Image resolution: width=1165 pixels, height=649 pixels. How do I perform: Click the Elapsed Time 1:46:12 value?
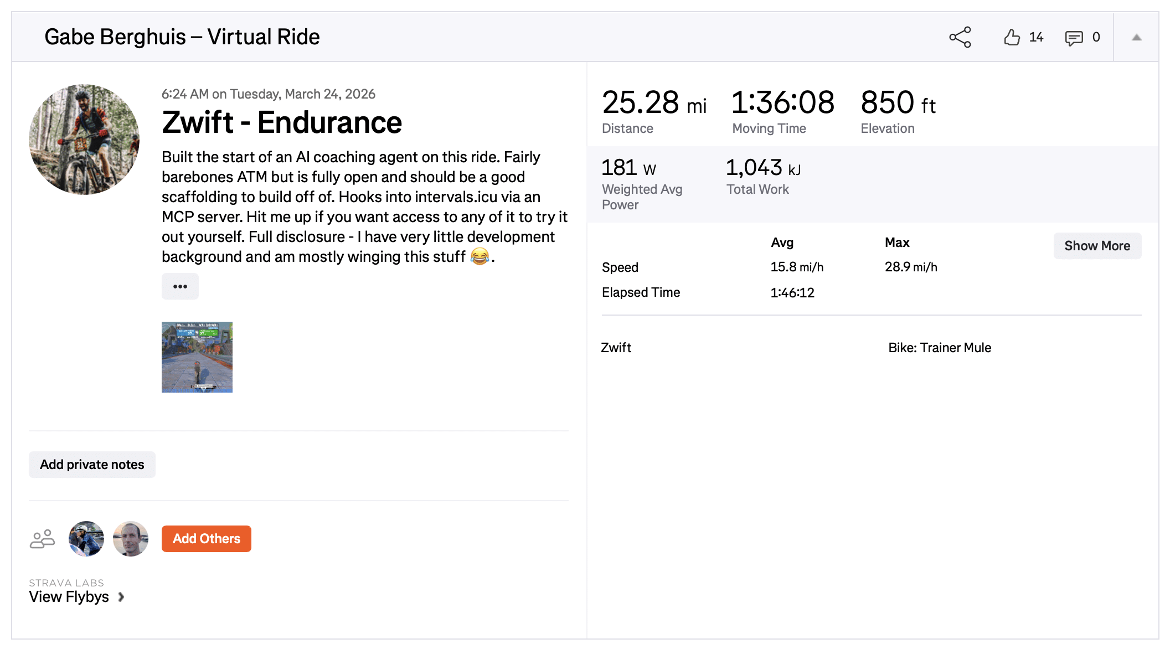(x=792, y=292)
